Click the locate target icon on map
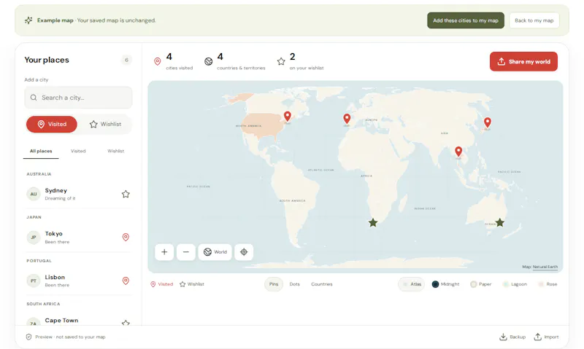The image size is (584, 349). (244, 252)
